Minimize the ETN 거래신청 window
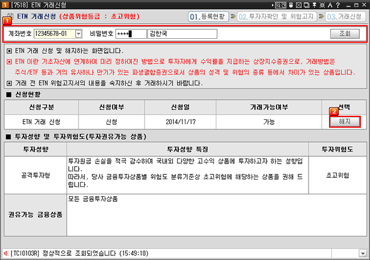This screenshot has height=260, width=370. [x=348, y=5]
